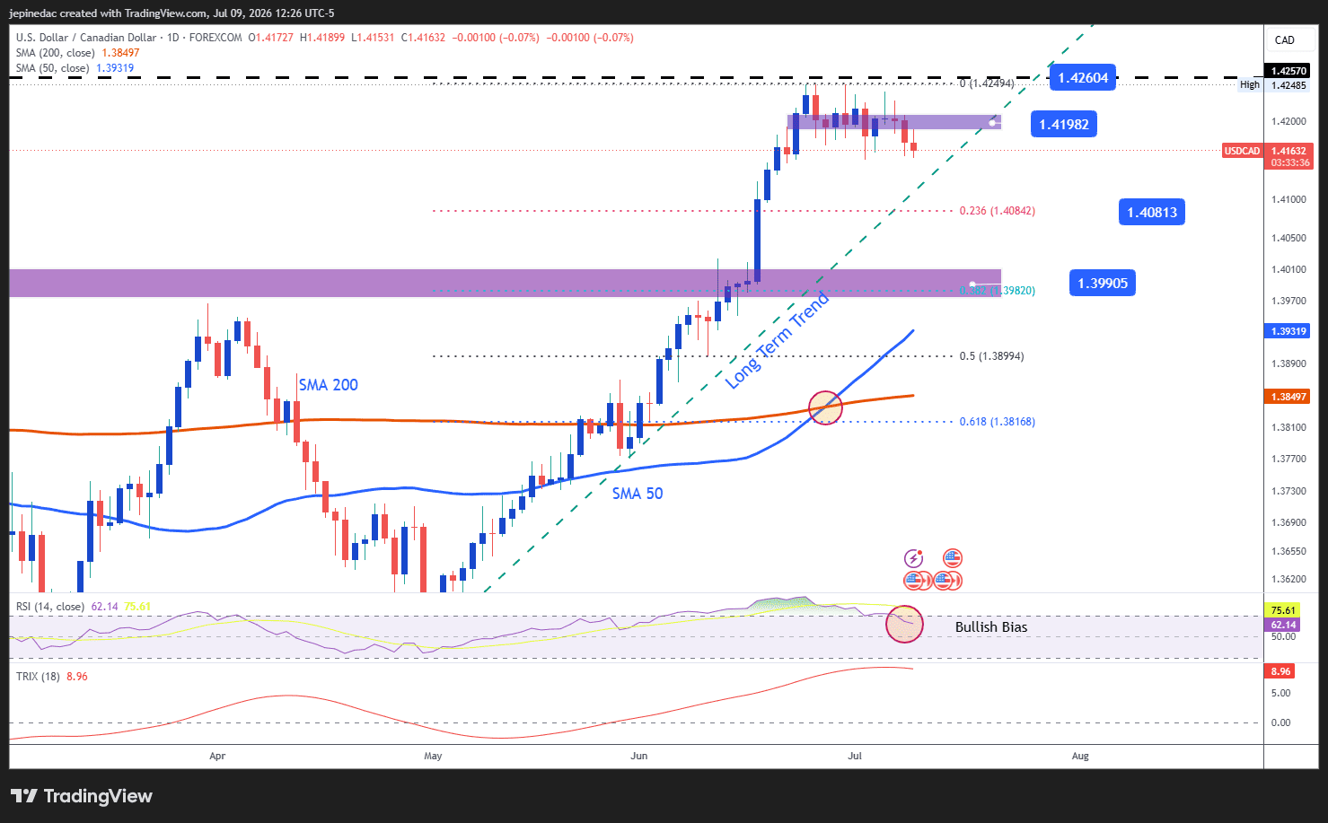Click the blue 1.39905 price label
This screenshot has height=823, width=1328.
1103,284
